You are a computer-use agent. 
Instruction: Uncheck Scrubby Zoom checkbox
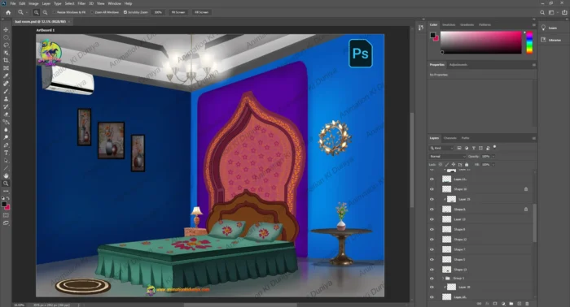pyautogui.click(x=125, y=12)
